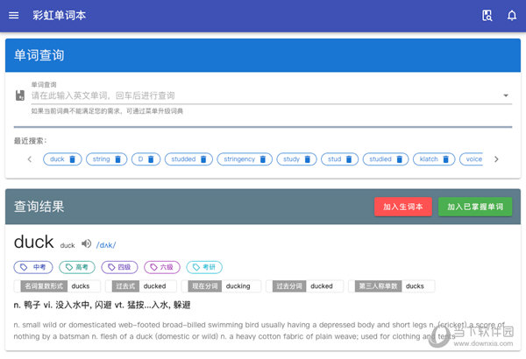Play pronunciation with the speaker icon
526x359 pixels.
point(86,243)
